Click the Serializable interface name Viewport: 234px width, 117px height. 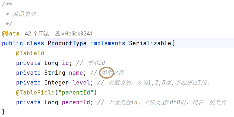pyautogui.click(x=150, y=43)
